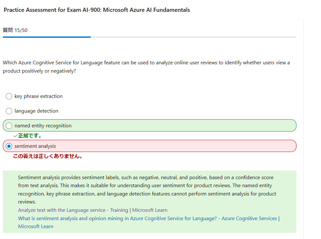Click the explanation paragraph starting 'Sentiment analysis provides'
Screen dimensions: 321x239
pyautogui.click(x=147, y=190)
